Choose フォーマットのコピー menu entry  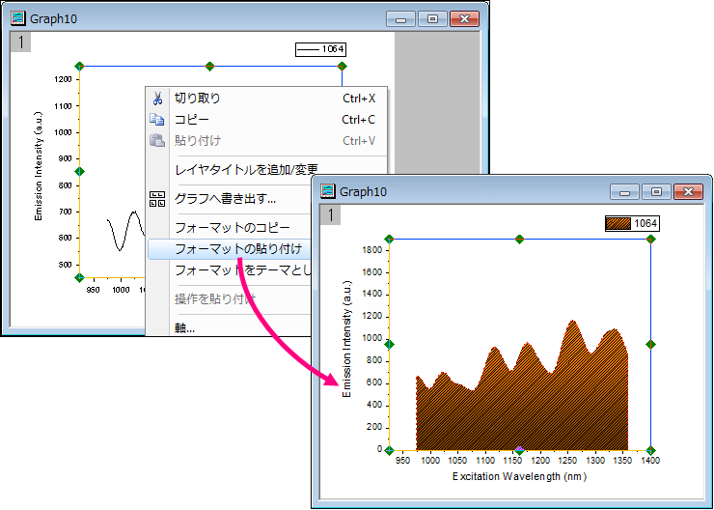(233, 227)
